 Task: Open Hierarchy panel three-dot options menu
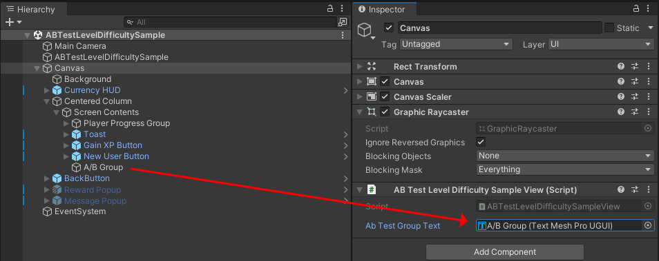[x=343, y=8]
